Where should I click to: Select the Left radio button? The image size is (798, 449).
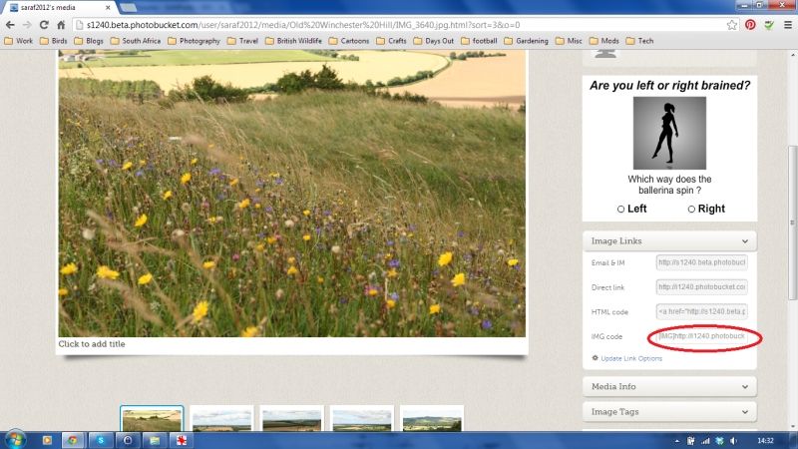click(620, 209)
